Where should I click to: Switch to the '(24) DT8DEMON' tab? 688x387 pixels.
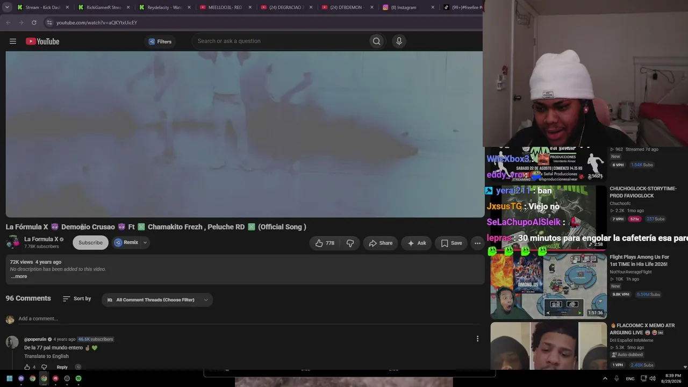coord(347,8)
